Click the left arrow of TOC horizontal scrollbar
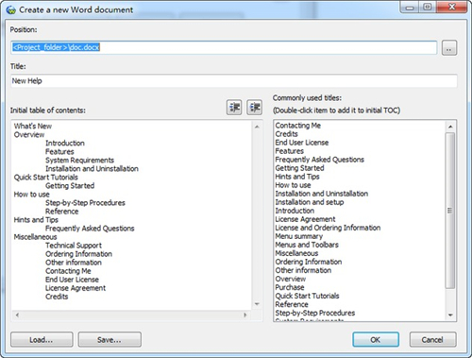 point(17,315)
